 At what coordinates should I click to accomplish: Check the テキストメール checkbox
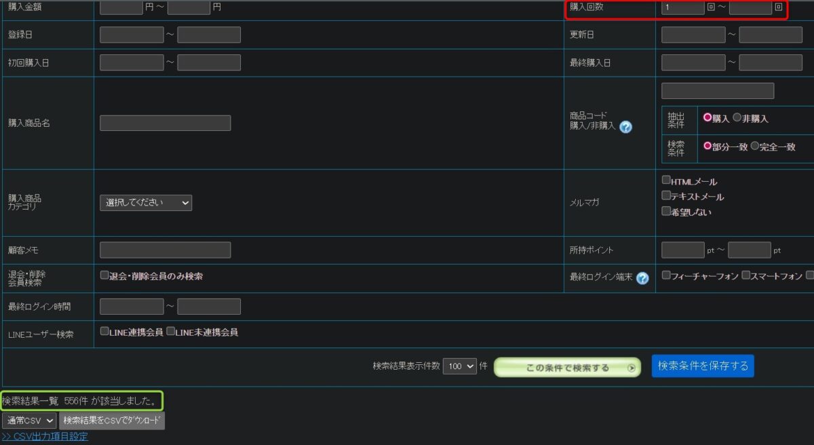666,196
